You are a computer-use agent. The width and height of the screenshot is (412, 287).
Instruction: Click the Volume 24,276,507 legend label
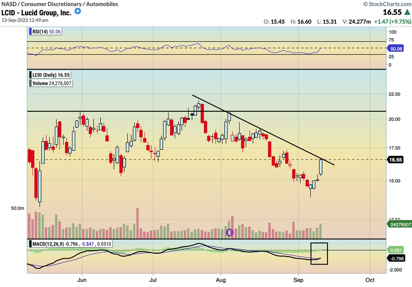point(51,83)
